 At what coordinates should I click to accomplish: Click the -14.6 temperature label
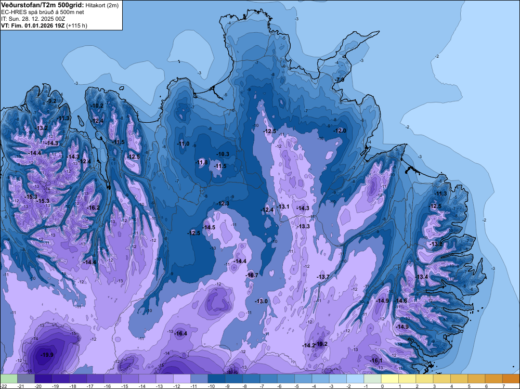(400, 301)
